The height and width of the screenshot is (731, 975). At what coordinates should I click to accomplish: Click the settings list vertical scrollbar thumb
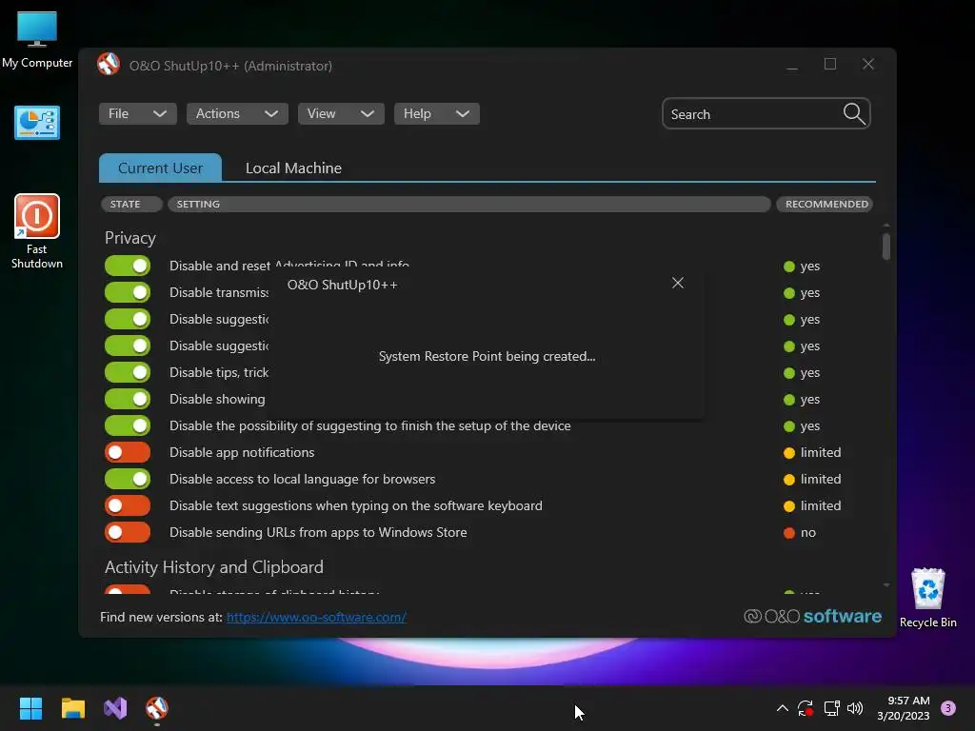(886, 247)
